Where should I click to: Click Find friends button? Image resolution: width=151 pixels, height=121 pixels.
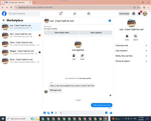point(124,14)
